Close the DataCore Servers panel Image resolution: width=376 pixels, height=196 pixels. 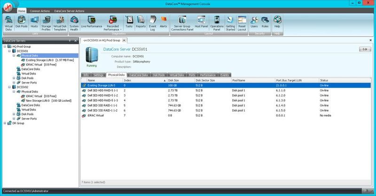pyautogui.click(x=75, y=41)
